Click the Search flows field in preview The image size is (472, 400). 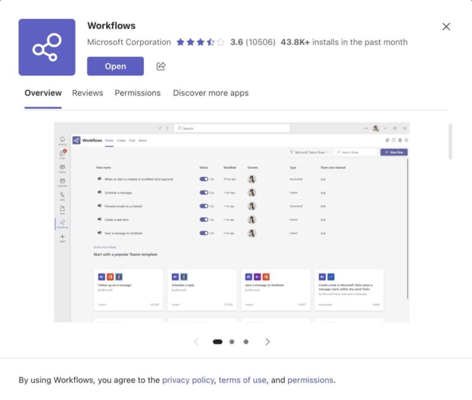click(x=356, y=152)
